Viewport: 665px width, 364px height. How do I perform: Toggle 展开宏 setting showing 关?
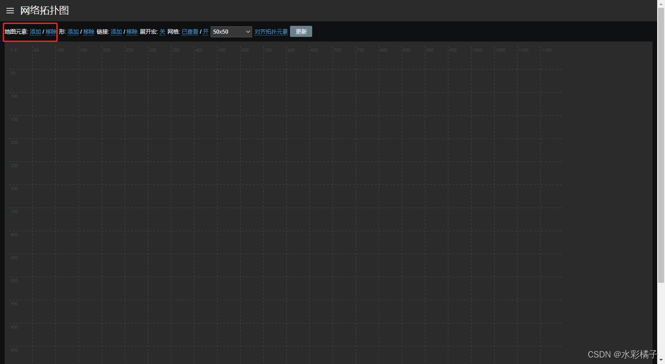coord(163,32)
